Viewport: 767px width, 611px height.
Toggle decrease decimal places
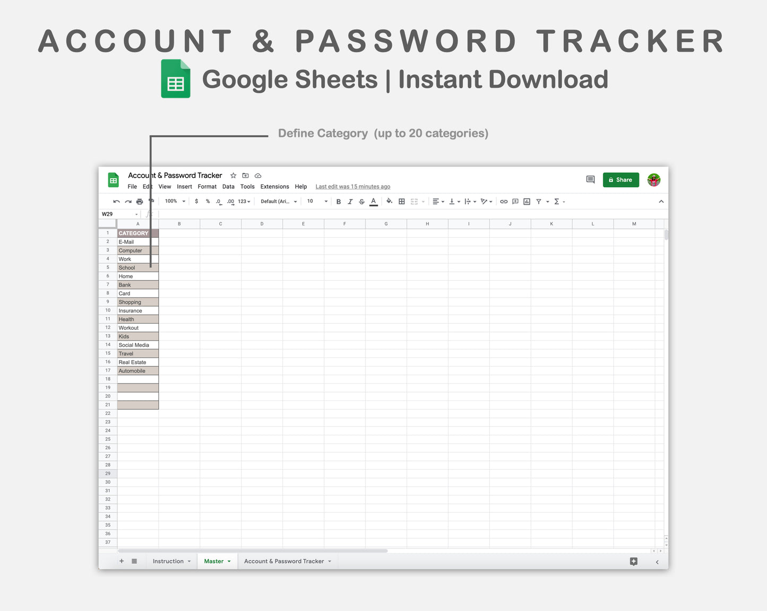pyautogui.click(x=218, y=202)
